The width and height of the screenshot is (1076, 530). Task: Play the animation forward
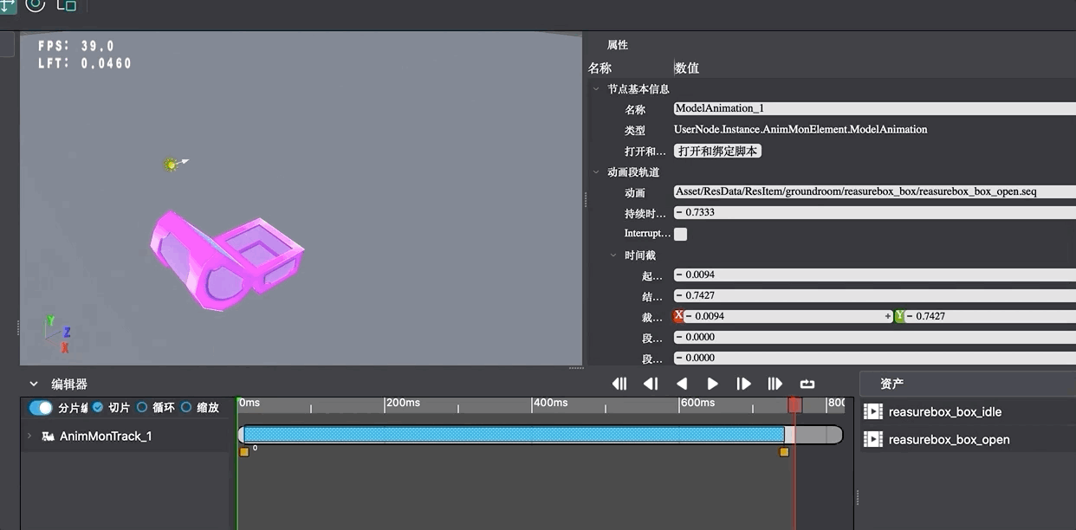tap(713, 384)
